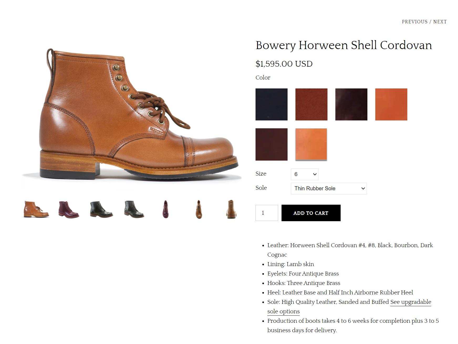Select the black color swatch

tap(271, 104)
